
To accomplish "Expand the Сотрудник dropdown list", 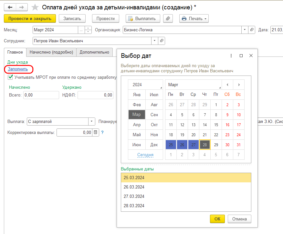I will (154, 41).
